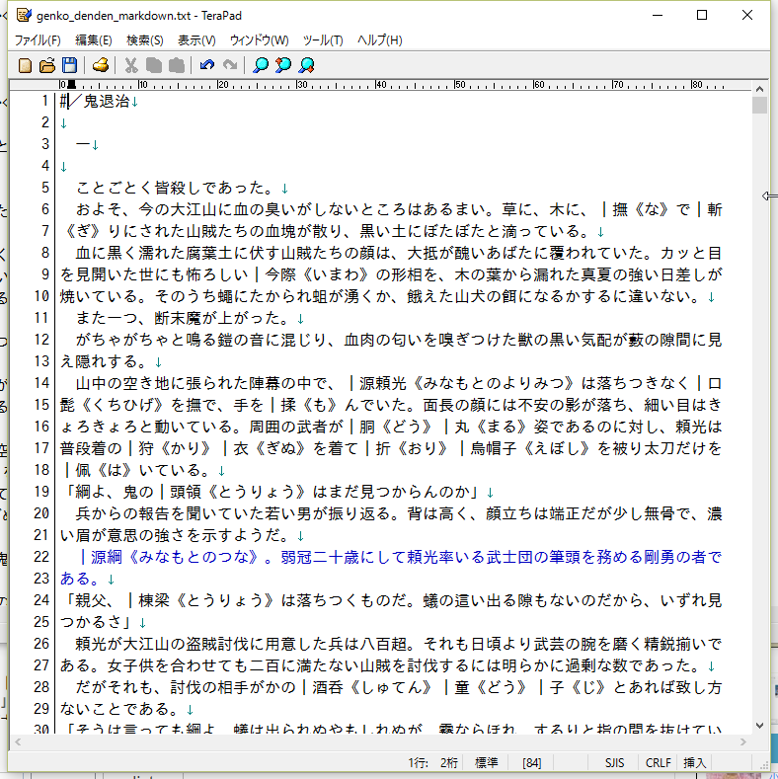
Task: Undo the last edit with the blue arrow
Action: tap(207, 65)
